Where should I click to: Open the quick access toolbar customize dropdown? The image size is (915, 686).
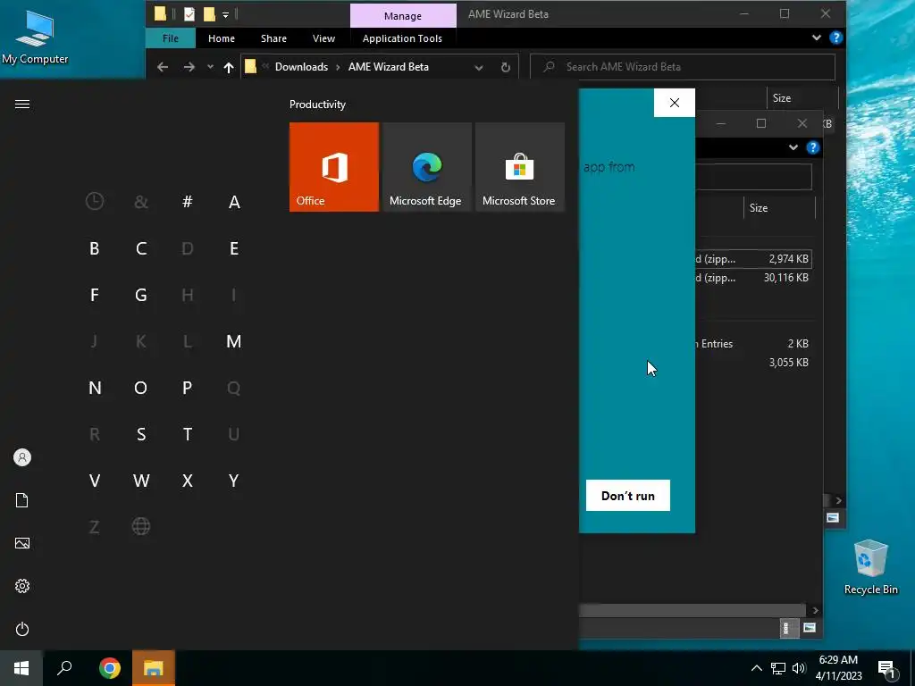(225, 14)
